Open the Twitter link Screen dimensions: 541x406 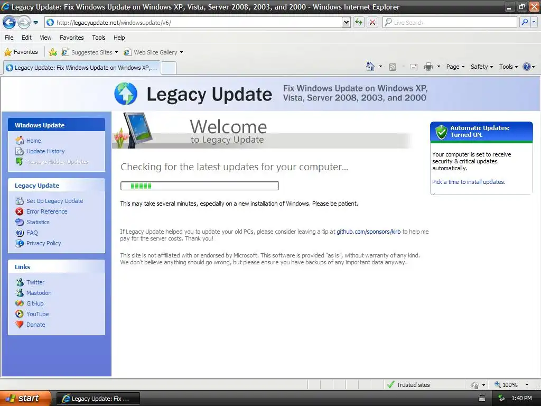click(x=35, y=282)
